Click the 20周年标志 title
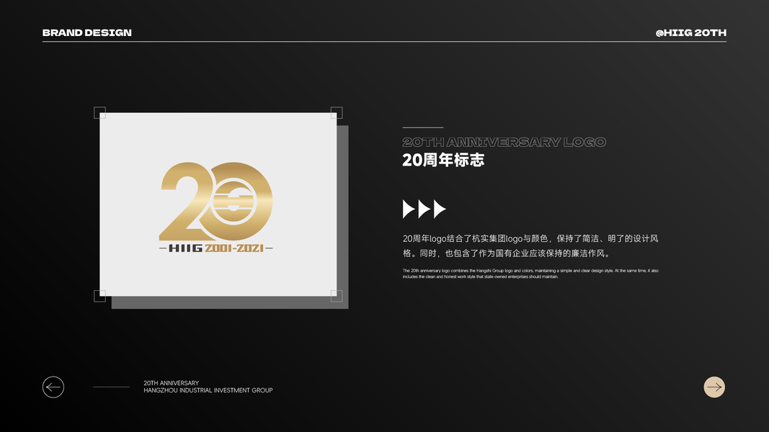 [x=443, y=160]
